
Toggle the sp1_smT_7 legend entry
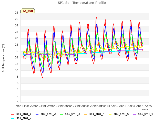pos(21,118)
